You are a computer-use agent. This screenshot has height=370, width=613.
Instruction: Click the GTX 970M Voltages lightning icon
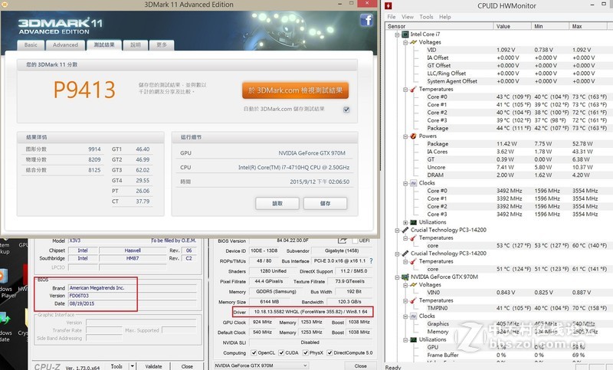point(413,285)
